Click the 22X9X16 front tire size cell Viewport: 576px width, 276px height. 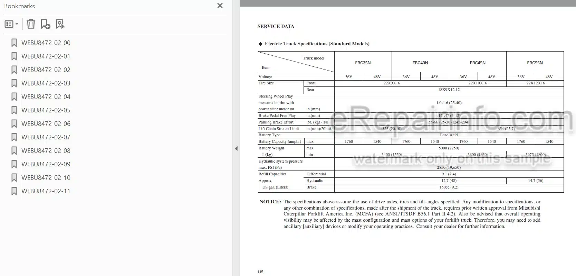392,83
